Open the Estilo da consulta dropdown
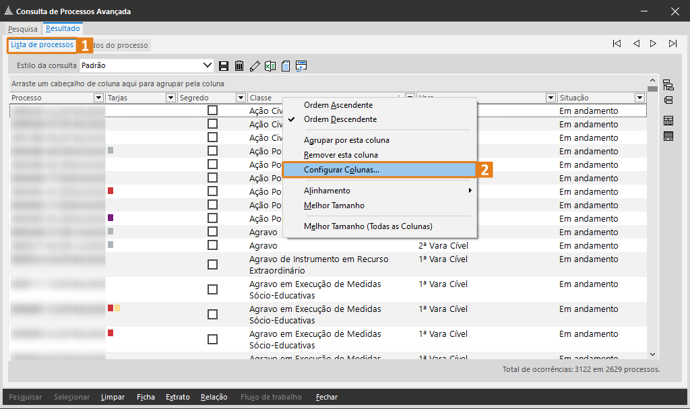The height and width of the screenshot is (409, 690). coord(208,65)
